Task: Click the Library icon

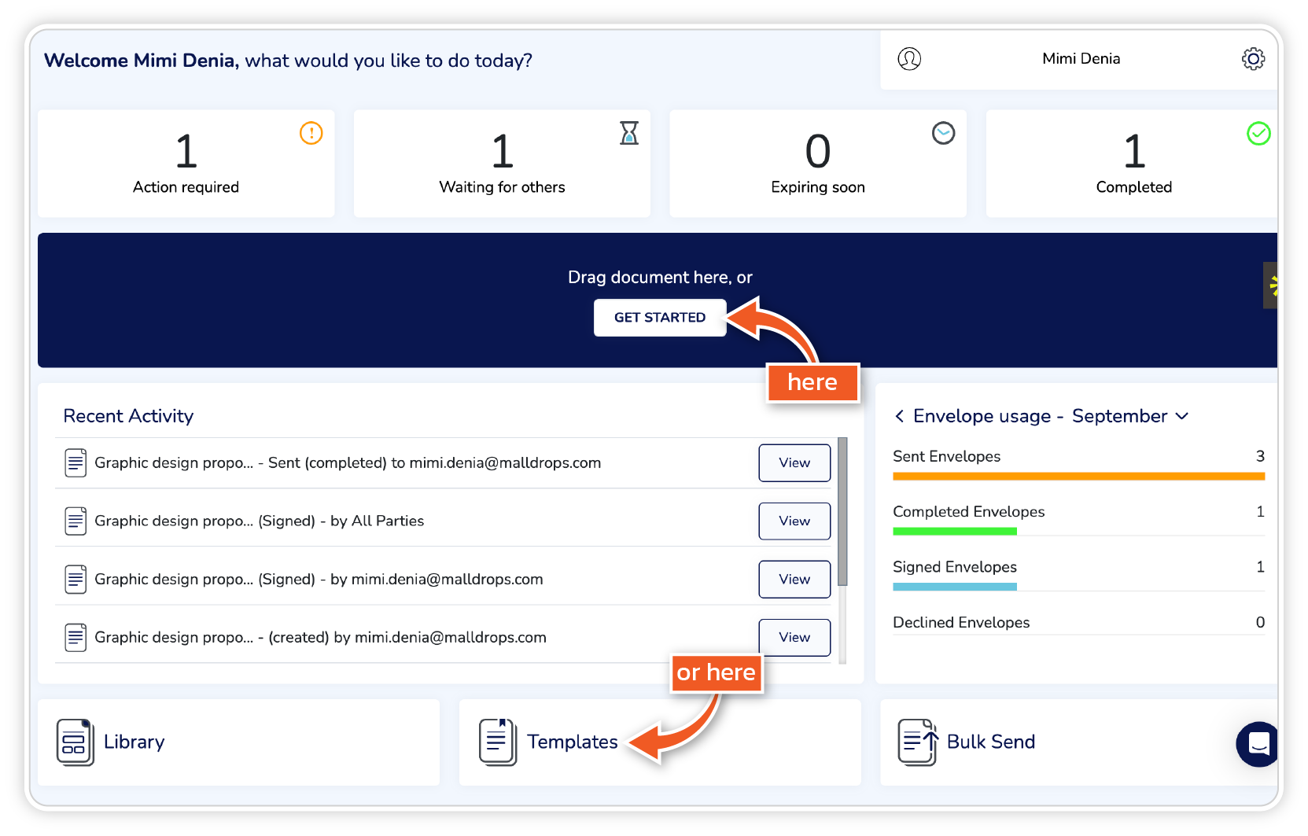Action: [75, 742]
